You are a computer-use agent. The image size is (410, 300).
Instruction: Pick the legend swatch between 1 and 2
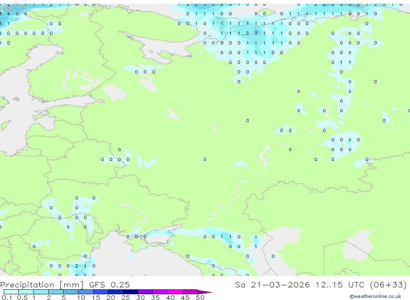(x=41, y=292)
